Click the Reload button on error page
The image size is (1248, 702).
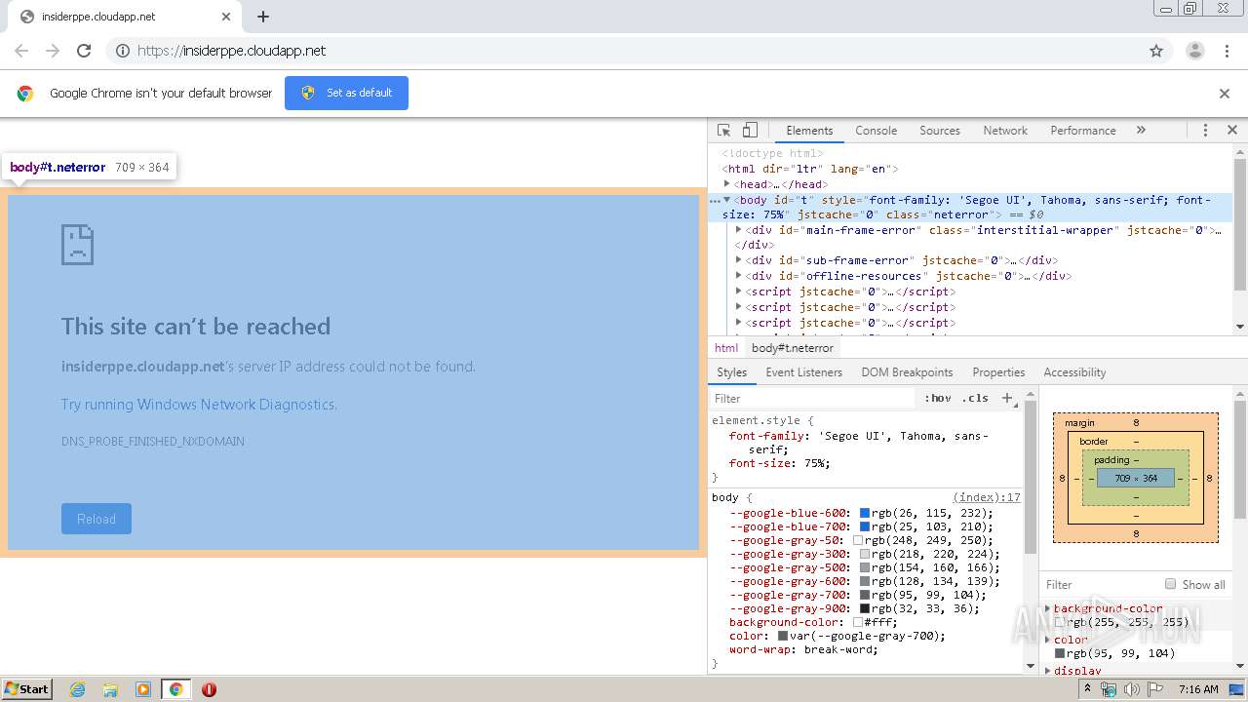(97, 519)
